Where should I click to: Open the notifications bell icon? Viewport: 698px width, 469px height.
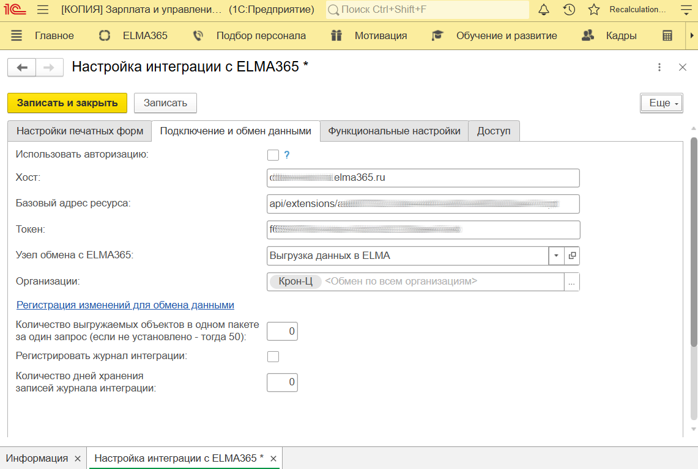[x=544, y=10]
